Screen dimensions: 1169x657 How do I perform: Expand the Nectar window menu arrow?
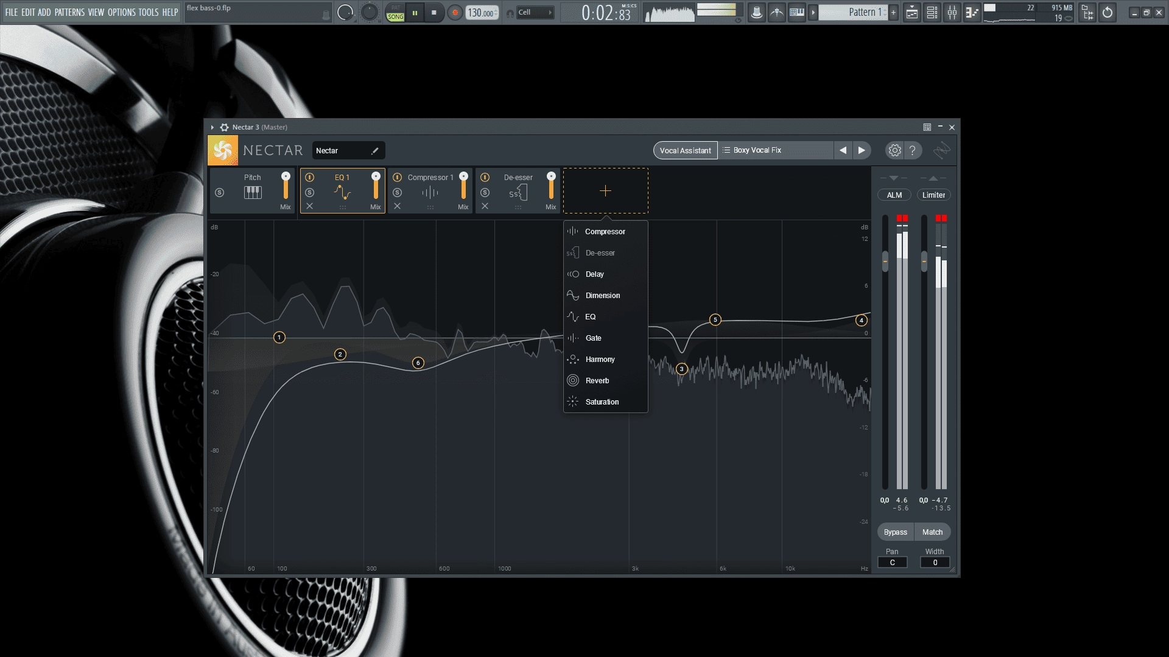point(212,127)
